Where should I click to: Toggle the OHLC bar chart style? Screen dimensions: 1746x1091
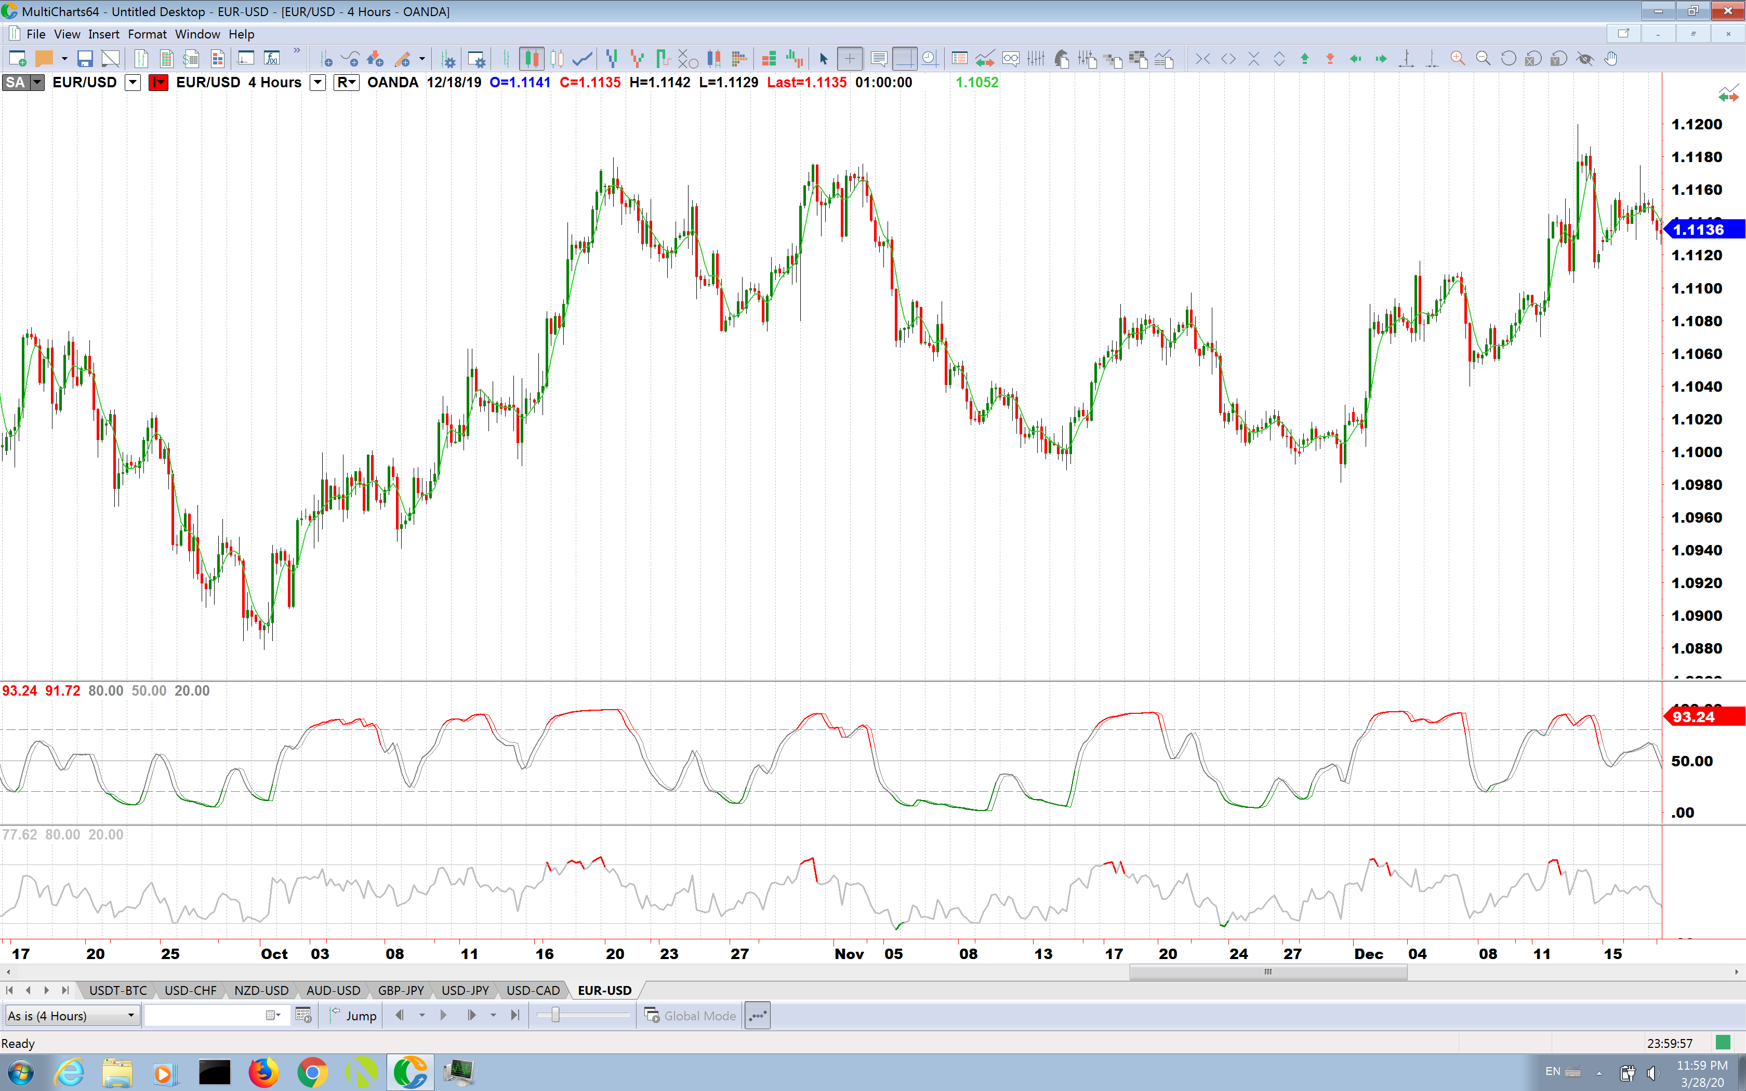(506, 59)
